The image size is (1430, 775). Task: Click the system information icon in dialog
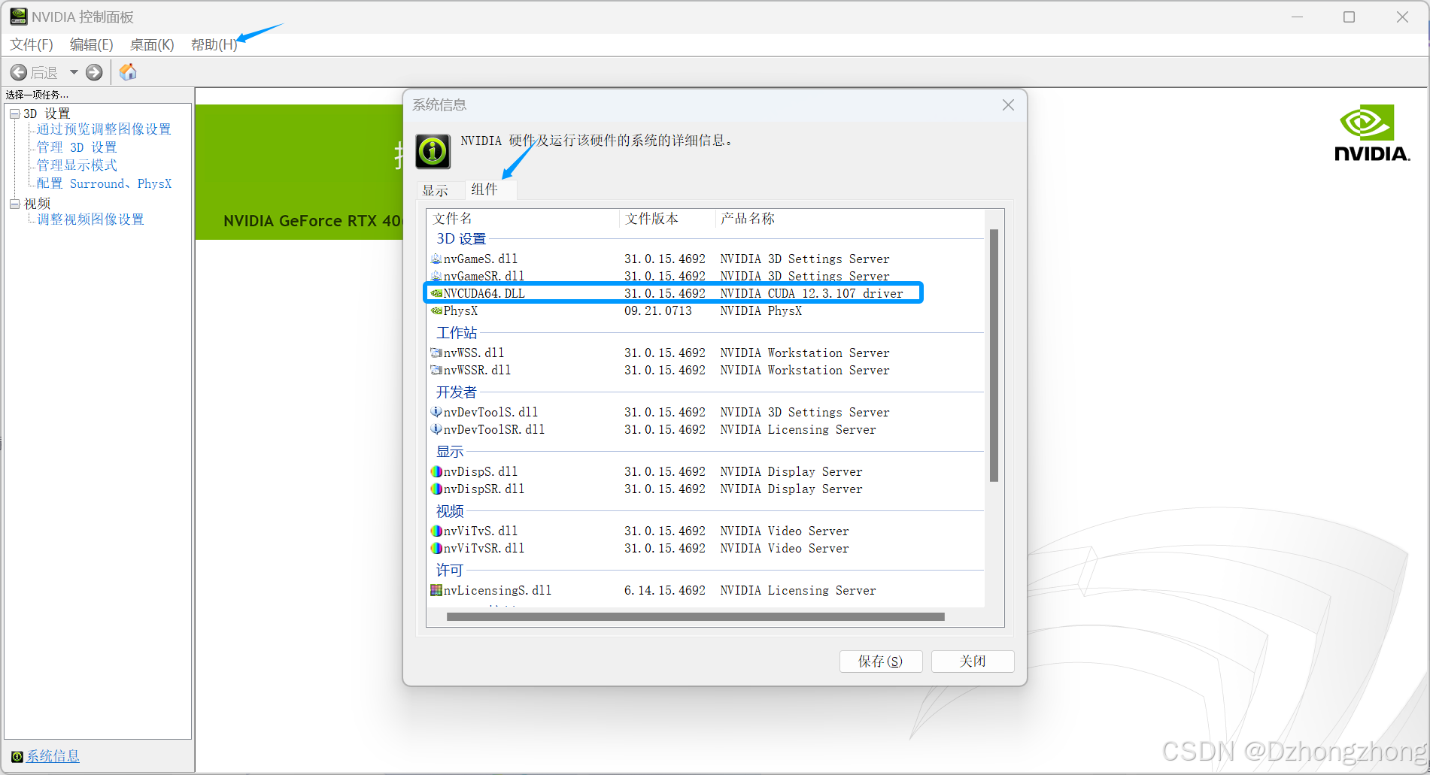click(x=433, y=151)
